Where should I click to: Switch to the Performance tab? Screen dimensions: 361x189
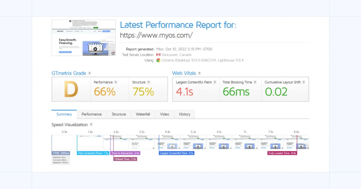click(91, 114)
